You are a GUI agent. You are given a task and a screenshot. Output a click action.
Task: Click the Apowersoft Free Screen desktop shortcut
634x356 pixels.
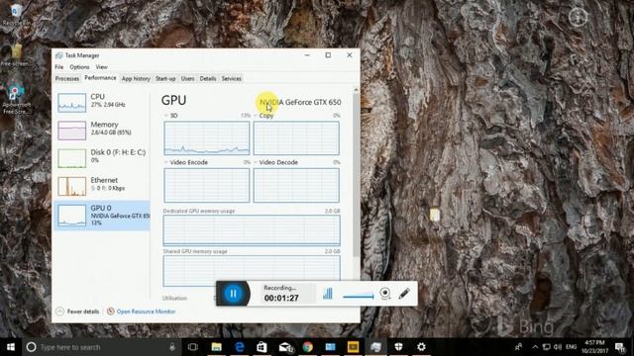(x=16, y=100)
